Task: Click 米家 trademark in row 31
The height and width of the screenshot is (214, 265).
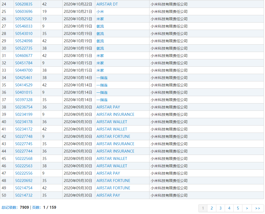Action: (100, 56)
